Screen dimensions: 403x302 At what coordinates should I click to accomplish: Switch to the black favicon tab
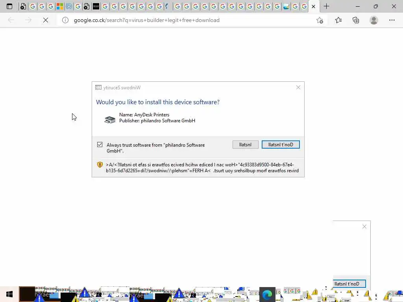pos(96,6)
